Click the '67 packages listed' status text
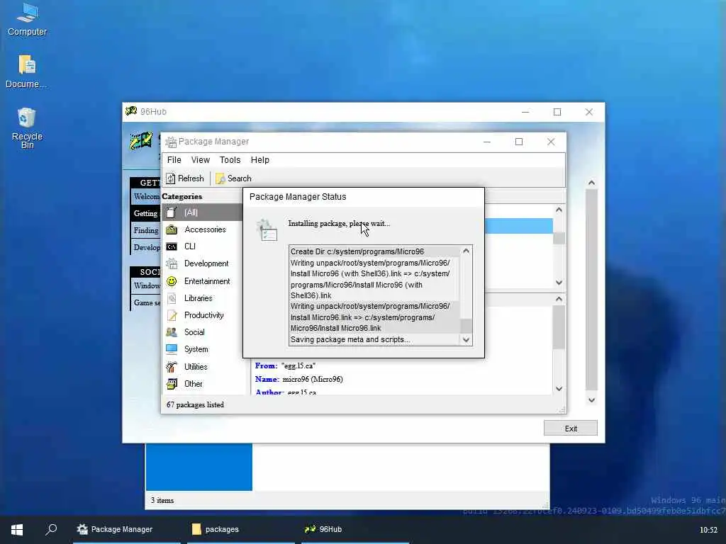 tap(195, 404)
